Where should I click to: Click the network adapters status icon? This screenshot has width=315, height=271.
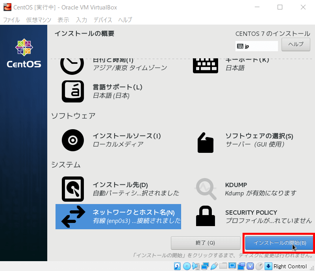205,266
